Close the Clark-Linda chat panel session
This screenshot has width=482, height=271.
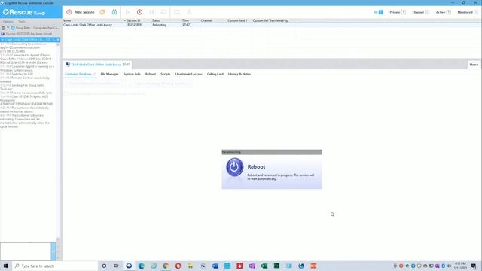58,40
